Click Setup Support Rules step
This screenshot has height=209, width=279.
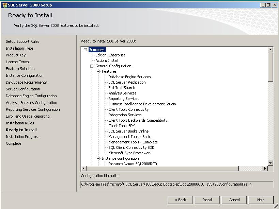(22, 41)
